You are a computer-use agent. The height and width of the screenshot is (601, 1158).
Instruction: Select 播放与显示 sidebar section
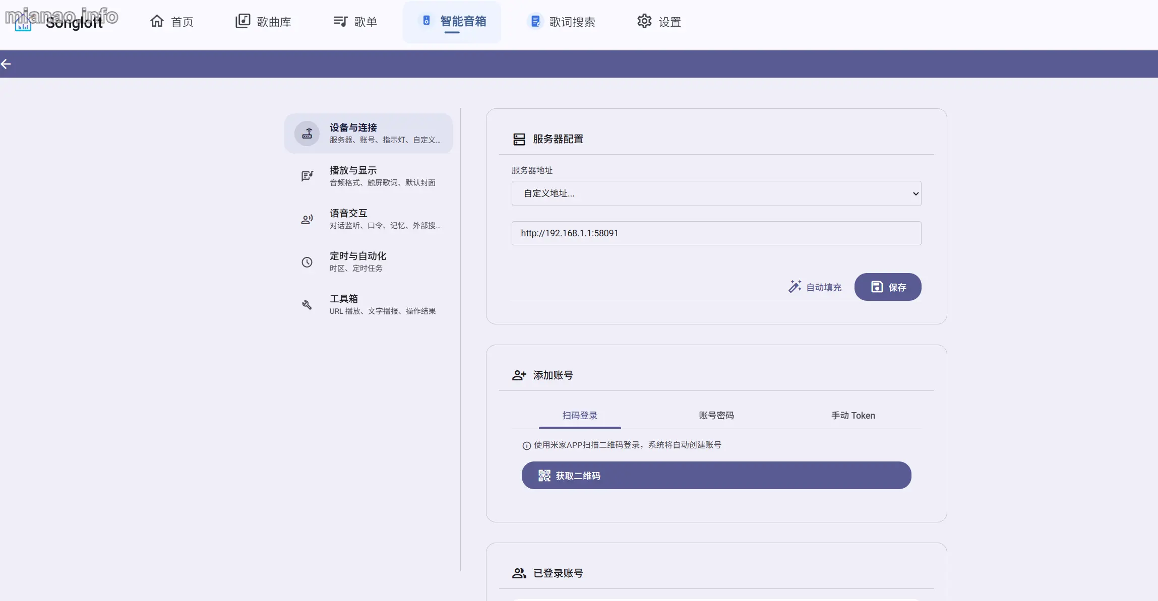click(x=369, y=176)
